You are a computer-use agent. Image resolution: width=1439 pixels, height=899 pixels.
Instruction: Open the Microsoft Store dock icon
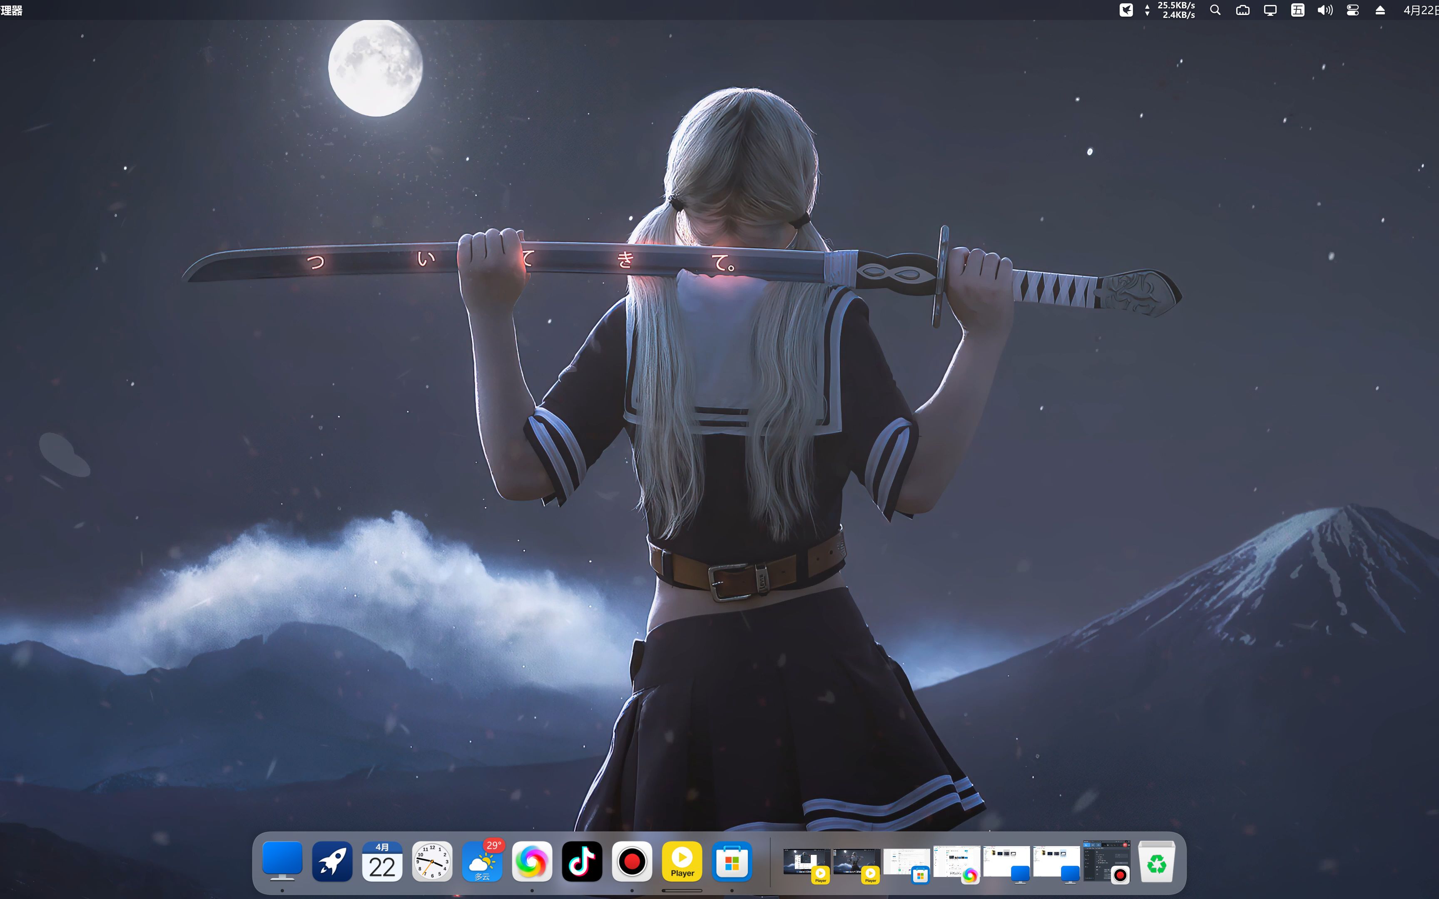click(732, 861)
